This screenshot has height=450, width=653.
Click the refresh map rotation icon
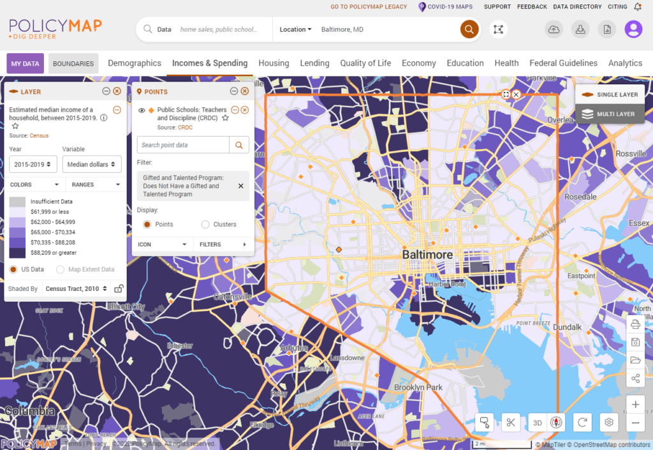coord(582,423)
